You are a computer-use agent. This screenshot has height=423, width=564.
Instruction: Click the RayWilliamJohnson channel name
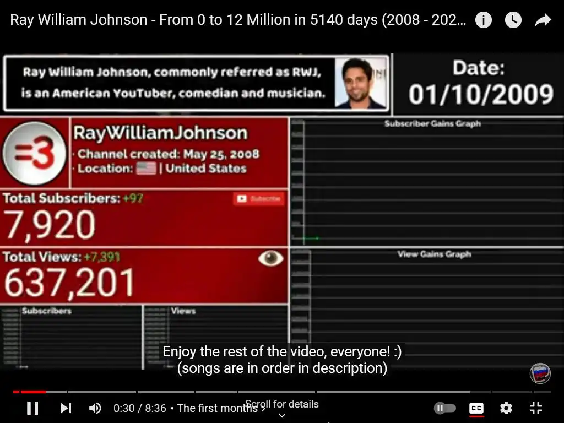point(160,133)
